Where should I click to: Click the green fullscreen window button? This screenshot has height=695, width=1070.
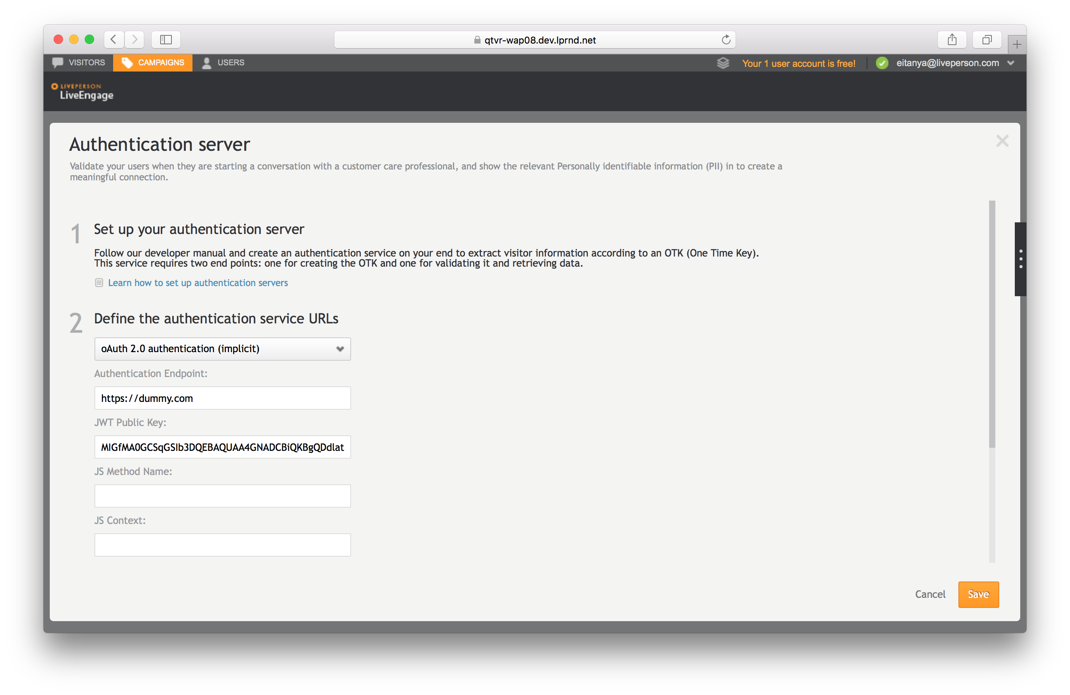coord(89,40)
